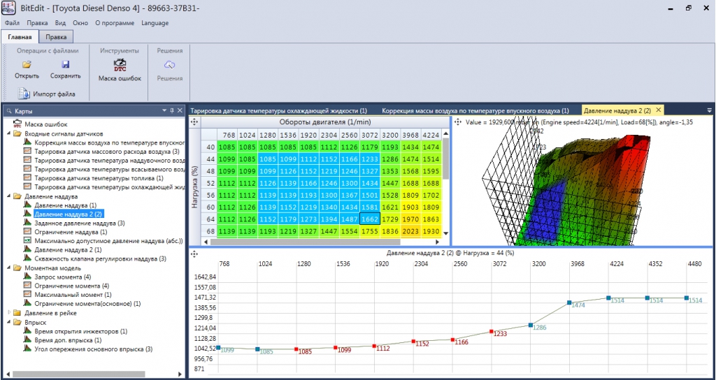Viewport: 716px width, 380px height.
Task: Open Решения cloud button
Action: 170,69
